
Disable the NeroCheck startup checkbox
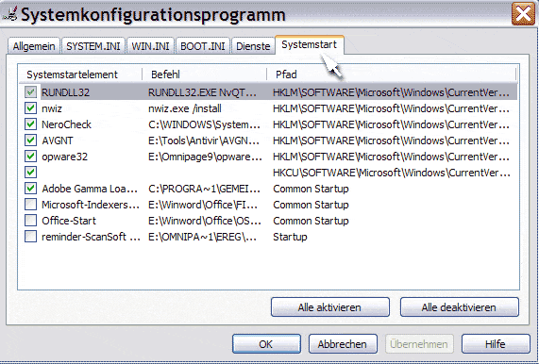(30, 124)
